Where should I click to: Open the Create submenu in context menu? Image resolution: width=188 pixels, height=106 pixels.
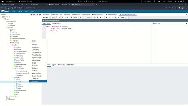(x=38, y=41)
